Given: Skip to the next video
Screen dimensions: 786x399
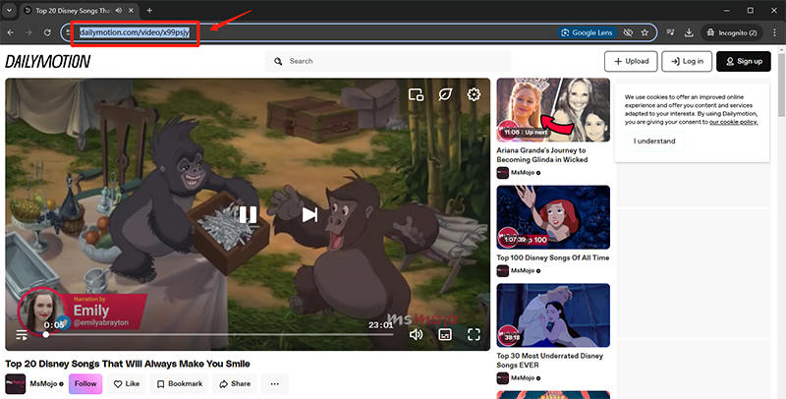Looking at the screenshot, I should (x=309, y=214).
